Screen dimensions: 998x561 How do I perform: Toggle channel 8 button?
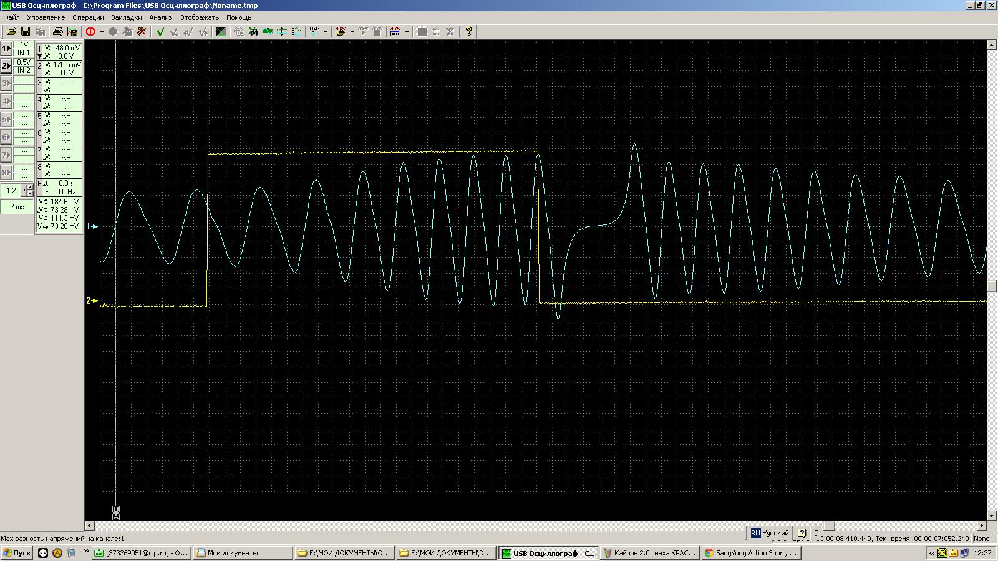point(6,172)
